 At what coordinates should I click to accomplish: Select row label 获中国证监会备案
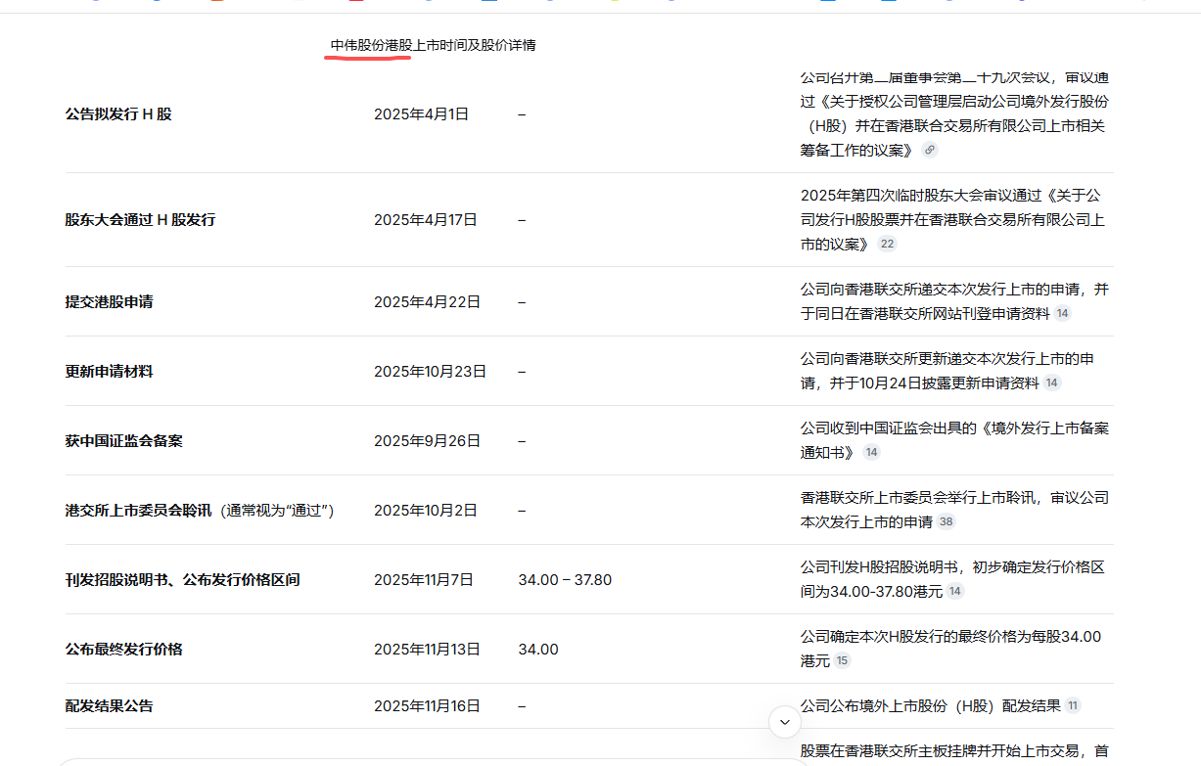pos(123,440)
